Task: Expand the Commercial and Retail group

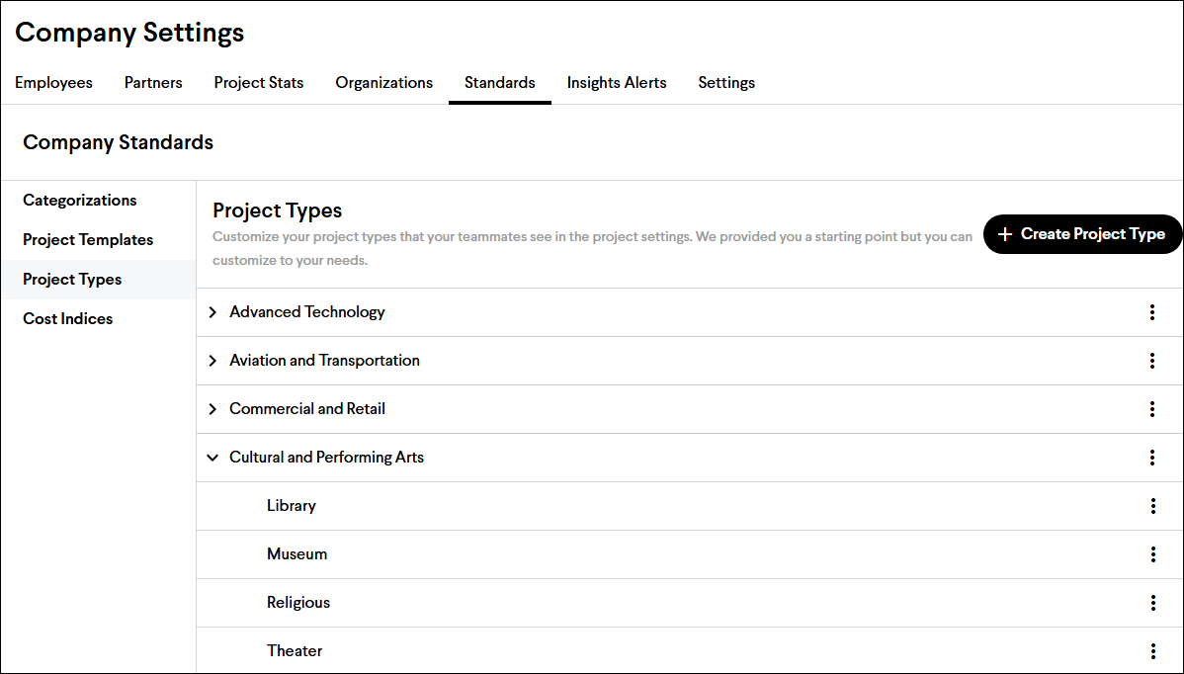Action: pos(212,409)
